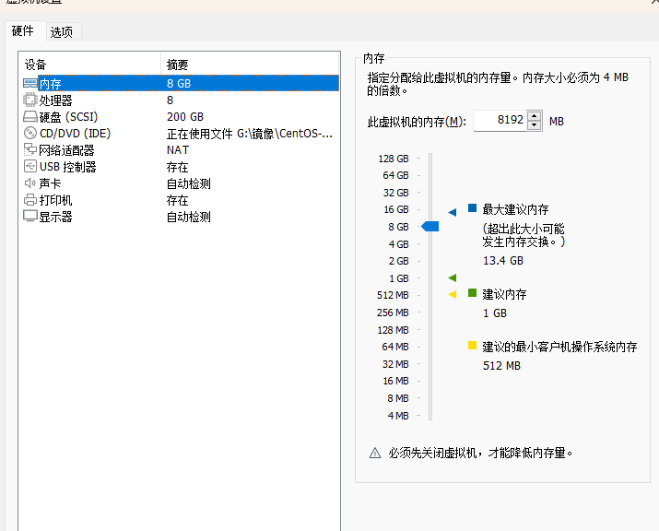Click the hard disk (SCSI) icon

(29, 117)
